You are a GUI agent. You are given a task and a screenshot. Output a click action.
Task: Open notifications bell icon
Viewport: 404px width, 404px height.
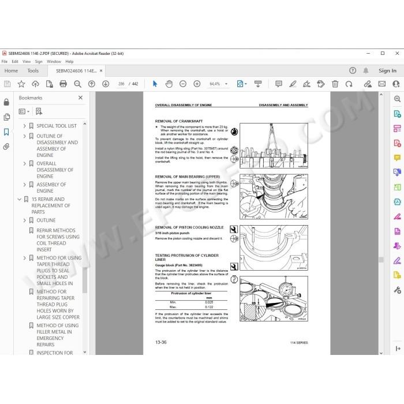tap(365, 70)
